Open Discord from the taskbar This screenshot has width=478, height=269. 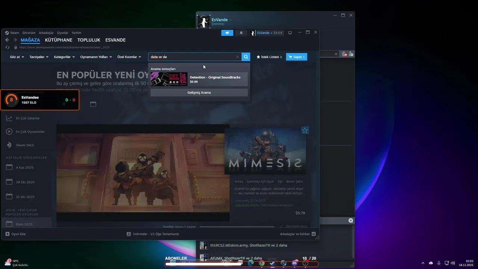point(294,263)
